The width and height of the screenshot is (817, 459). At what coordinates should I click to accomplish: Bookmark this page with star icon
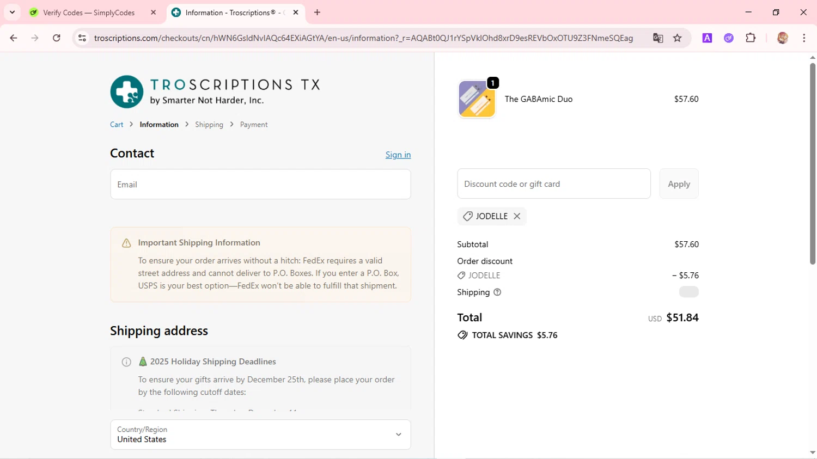[x=678, y=38]
